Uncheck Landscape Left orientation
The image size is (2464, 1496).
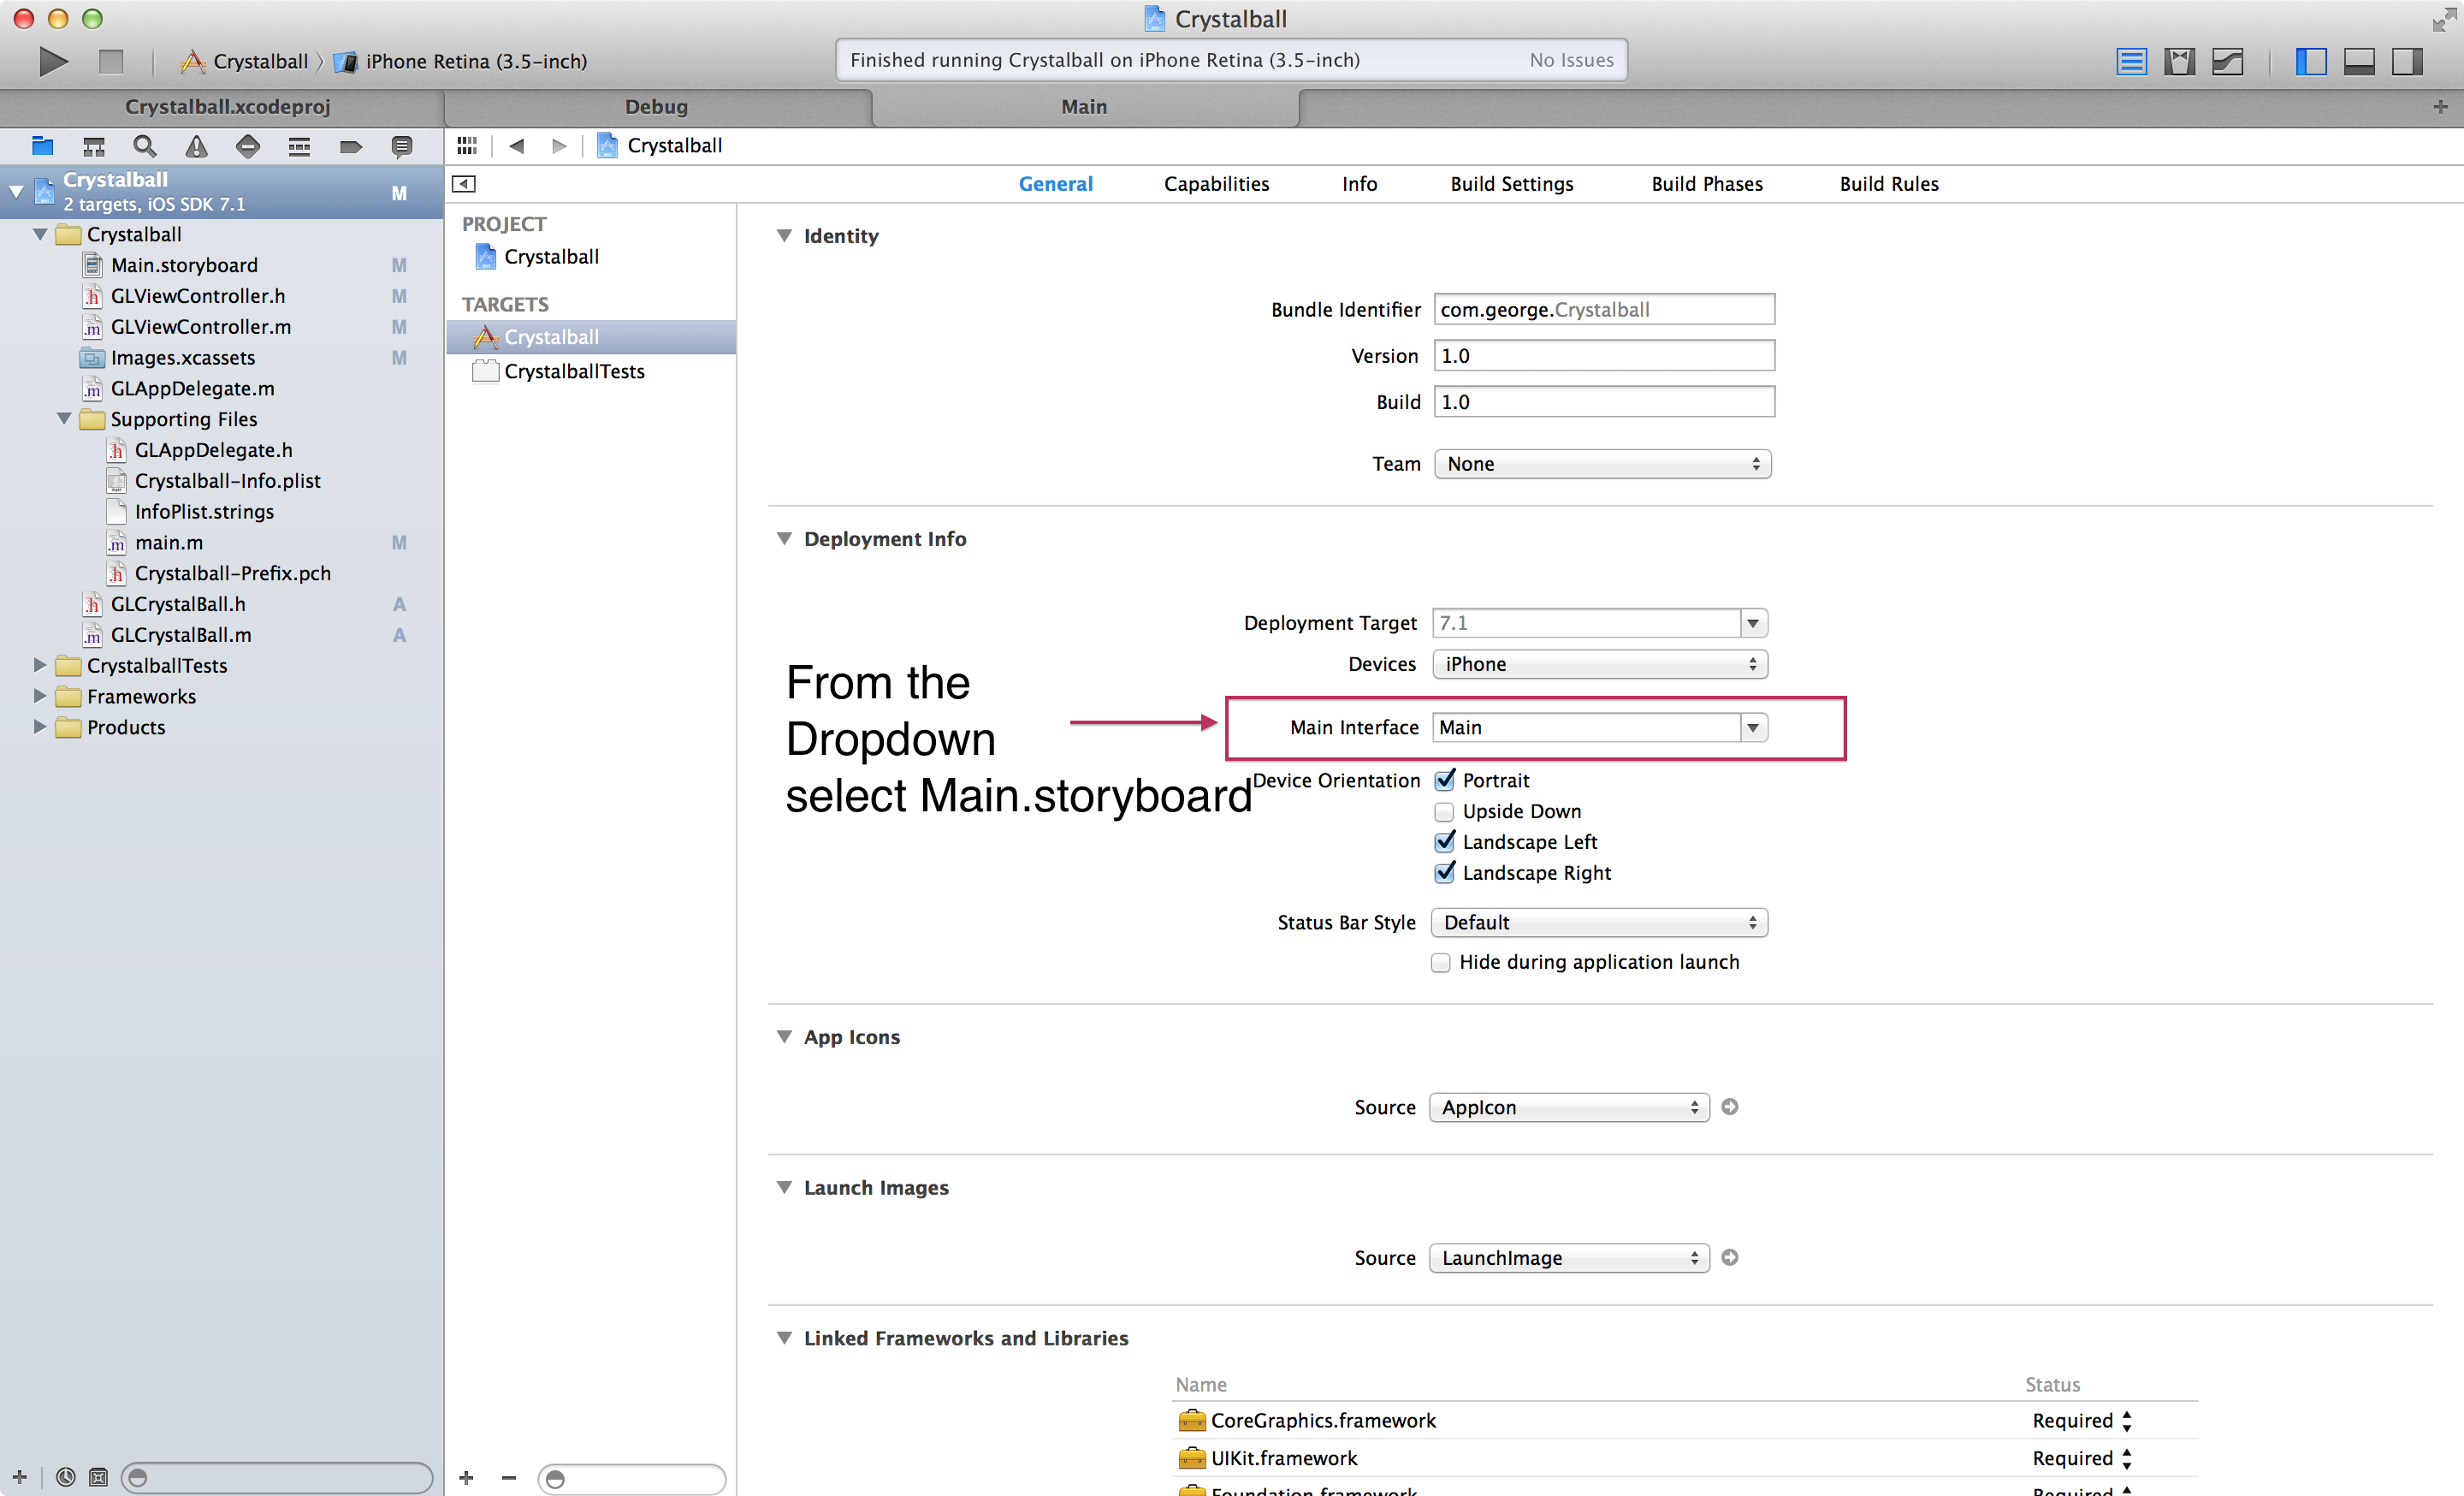pyautogui.click(x=1444, y=842)
